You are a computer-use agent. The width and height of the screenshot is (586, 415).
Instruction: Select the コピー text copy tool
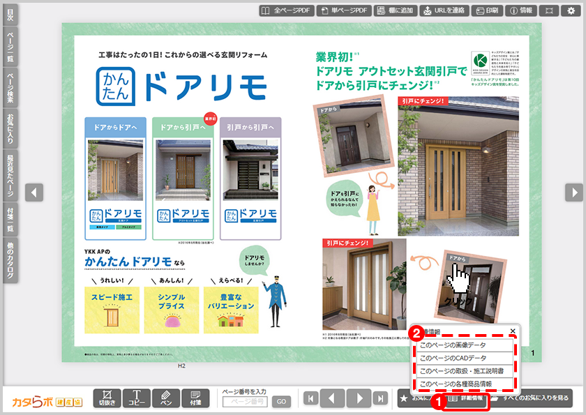pos(137,398)
